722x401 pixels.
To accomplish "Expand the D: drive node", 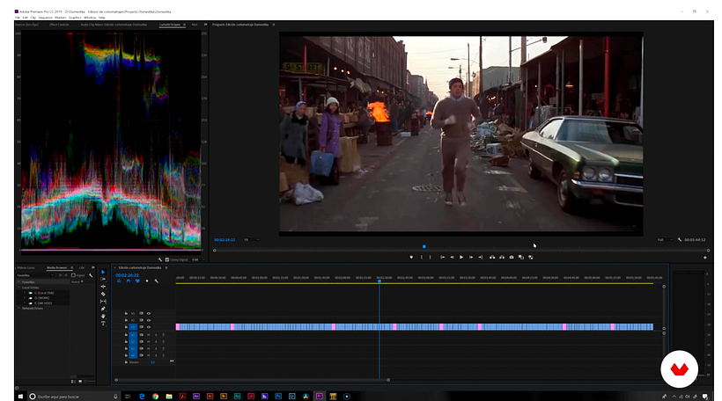I will tap(25, 298).
